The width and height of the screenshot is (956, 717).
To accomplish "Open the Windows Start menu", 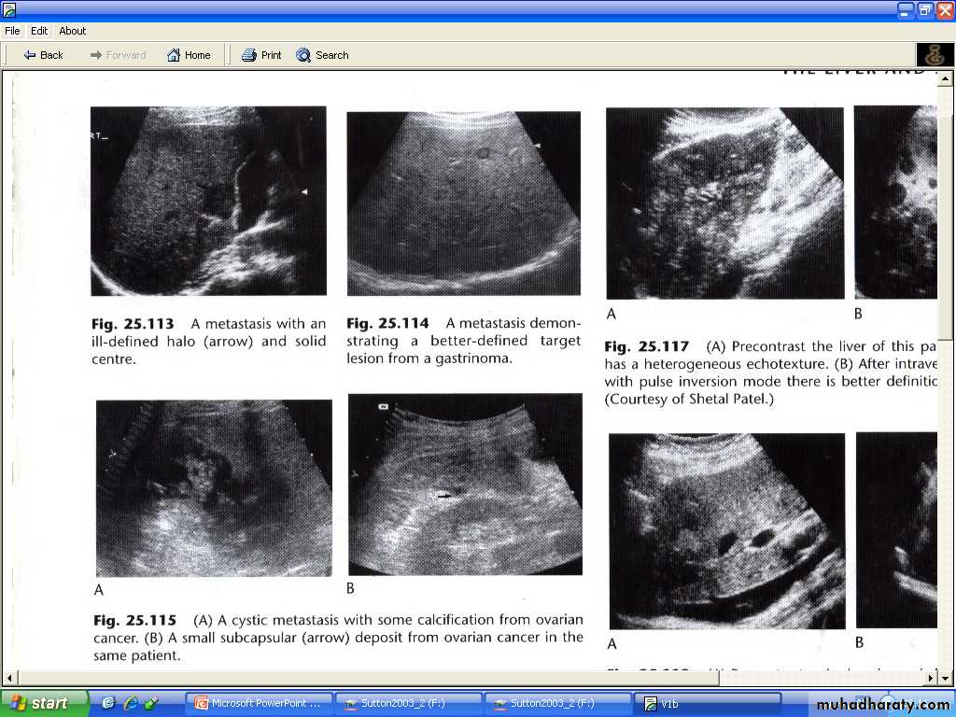I will click(x=43, y=703).
